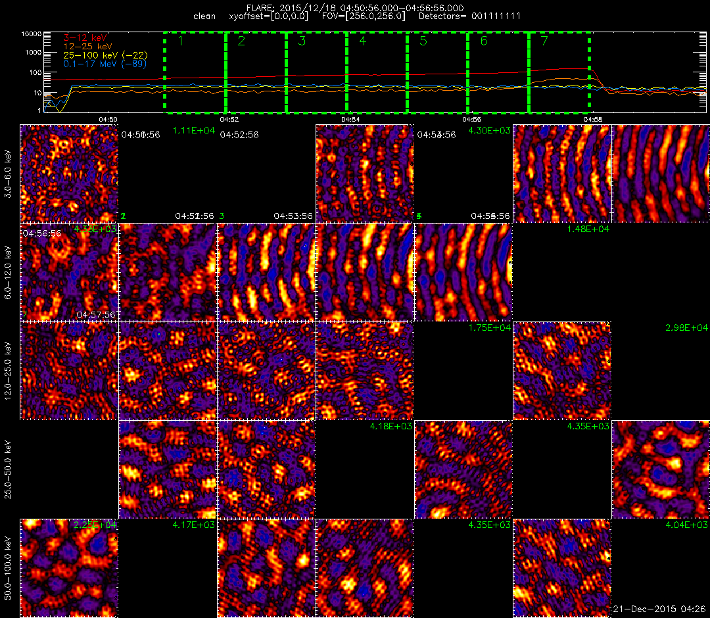This screenshot has width=710, height=618.
Task: Click the yellow 25-100 keV (-22) legend entry
Action: pos(105,55)
